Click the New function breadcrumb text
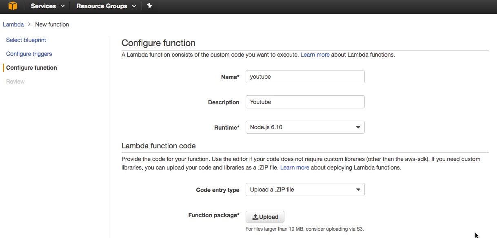The width and height of the screenshot is (497, 238). pos(52,24)
